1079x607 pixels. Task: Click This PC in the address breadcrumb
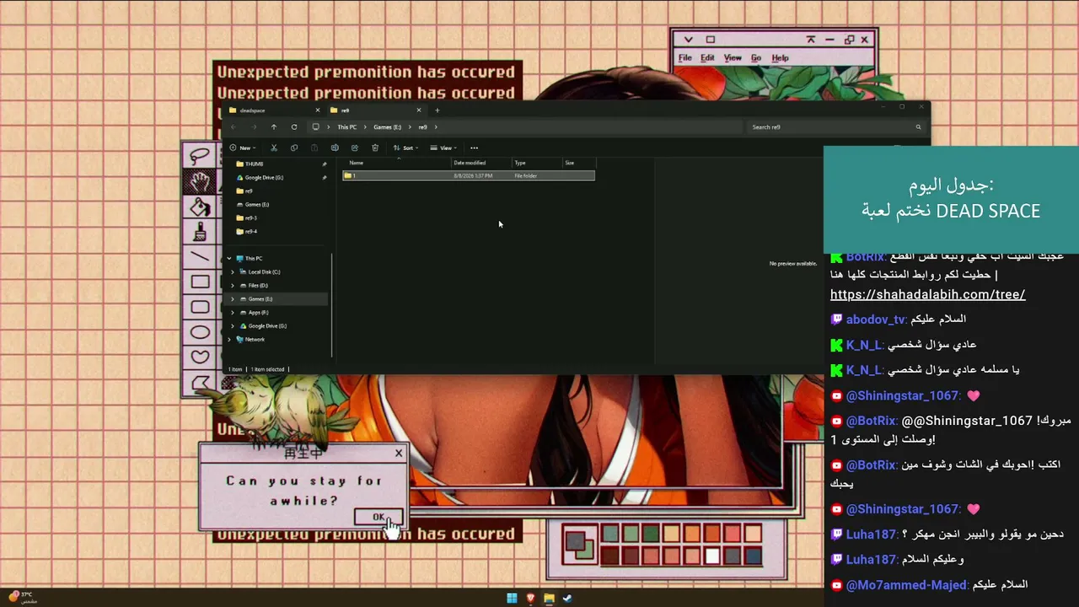pyautogui.click(x=346, y=127)
